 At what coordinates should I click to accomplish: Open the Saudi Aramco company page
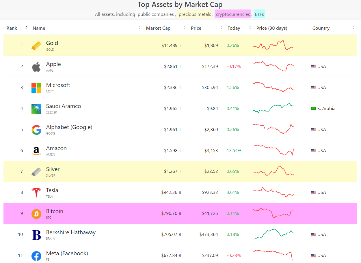(x=64, y=106)
